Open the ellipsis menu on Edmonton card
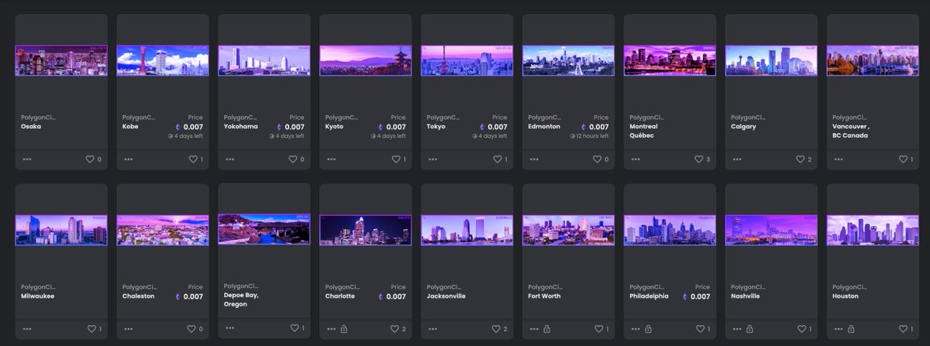 pyautogui.click(x=535, y=159)
